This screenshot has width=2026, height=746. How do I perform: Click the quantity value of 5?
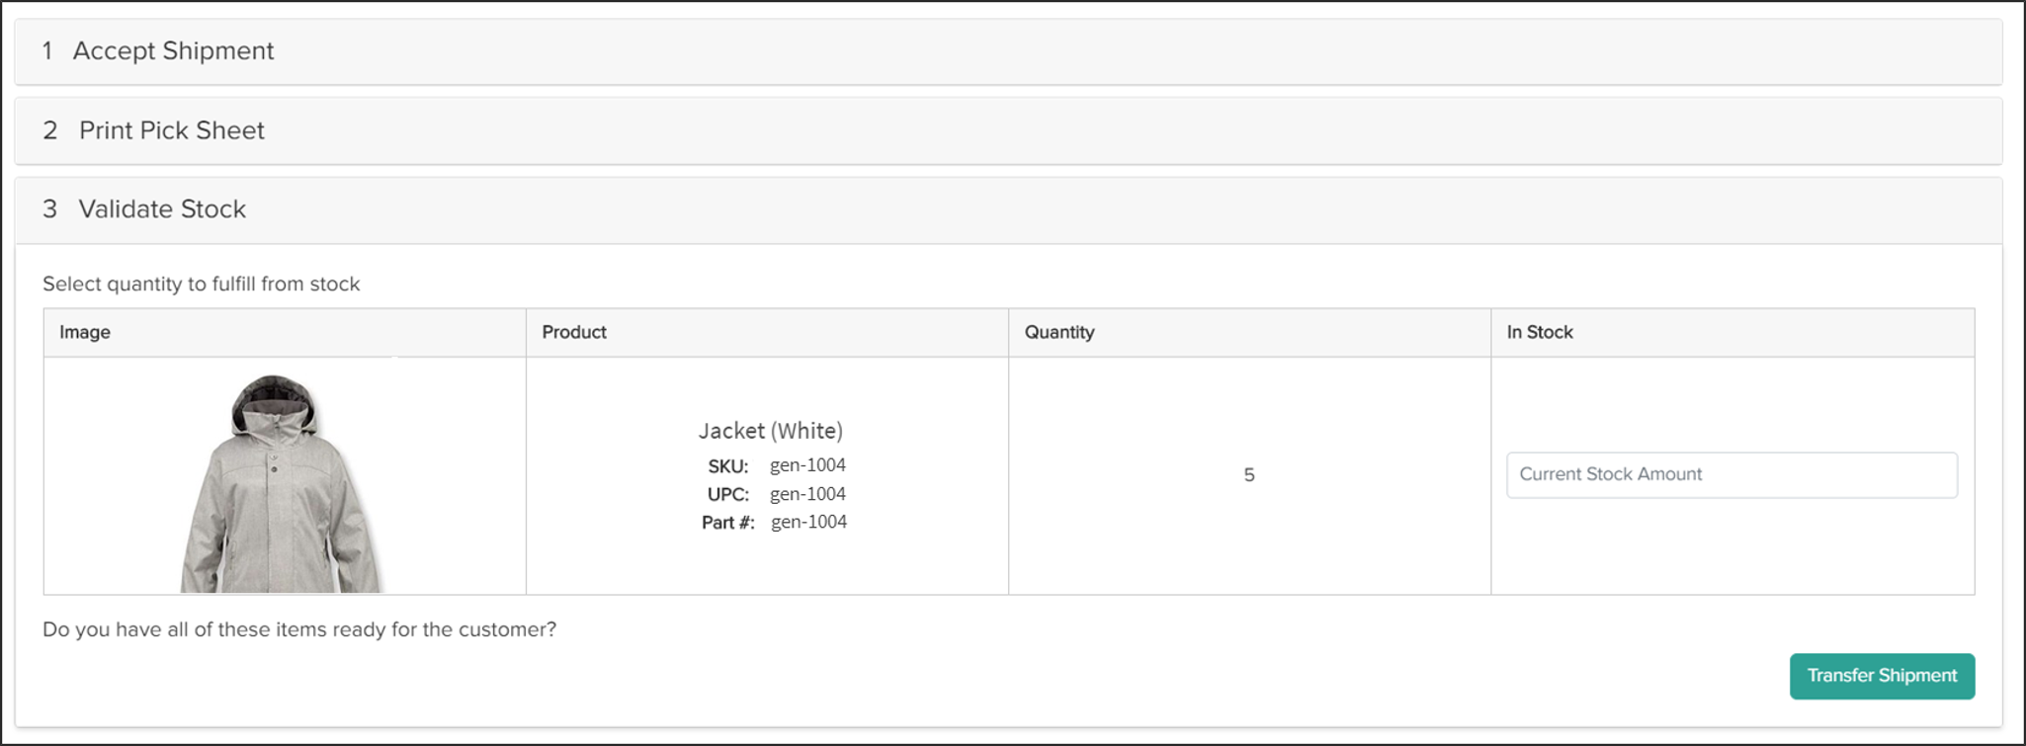point(1248,475)
